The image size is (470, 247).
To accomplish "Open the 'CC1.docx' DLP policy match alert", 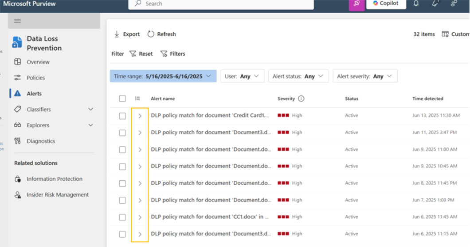I will [x=210, y=217].
